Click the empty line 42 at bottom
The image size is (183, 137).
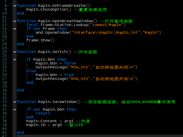tap(100, 136)
